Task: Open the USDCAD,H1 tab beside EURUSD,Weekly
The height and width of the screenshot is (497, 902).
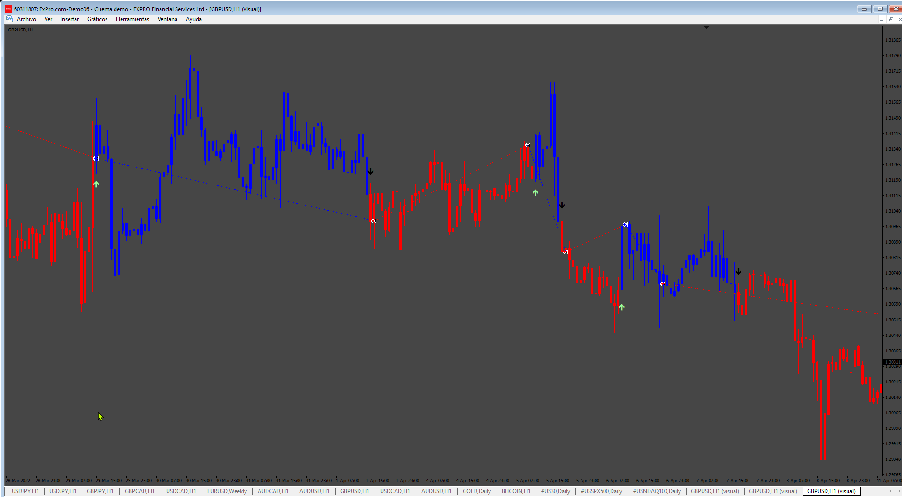Action: coord(181,491)
